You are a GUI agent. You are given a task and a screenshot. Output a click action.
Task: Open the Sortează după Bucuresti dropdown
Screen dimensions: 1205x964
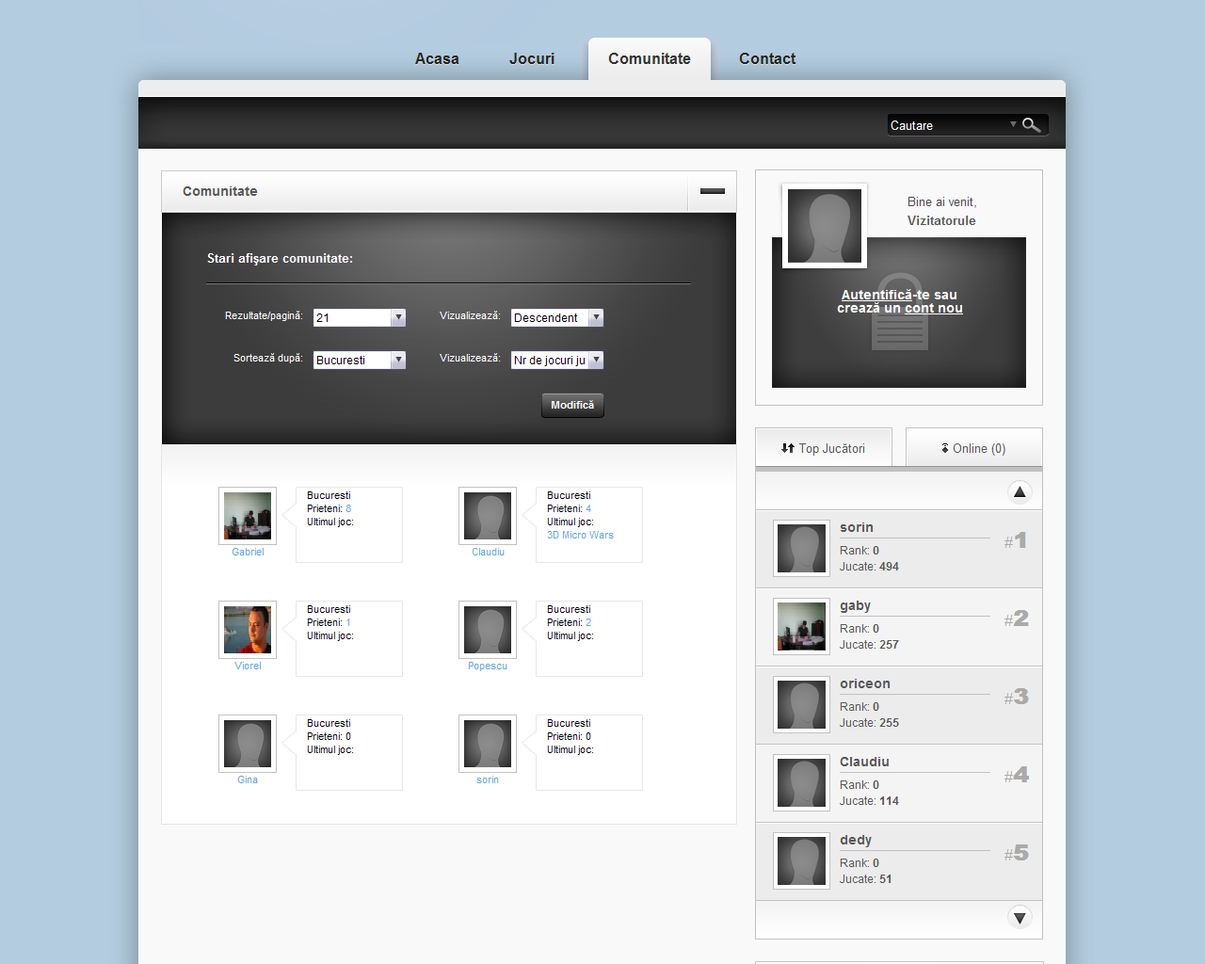tap(360, 361)
